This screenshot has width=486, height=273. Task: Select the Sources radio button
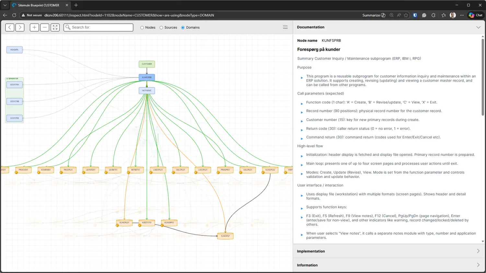(x=161, y=27)
